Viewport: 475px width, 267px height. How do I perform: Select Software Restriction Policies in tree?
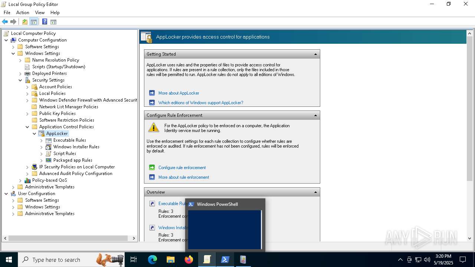click(67, 120)
